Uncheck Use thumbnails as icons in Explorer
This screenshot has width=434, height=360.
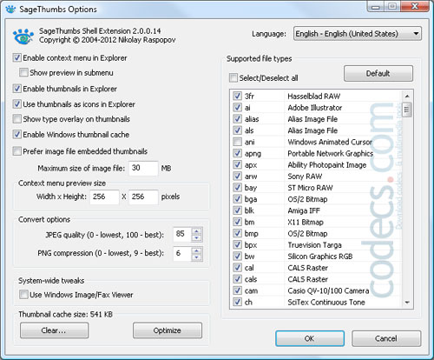coord(16,104)
